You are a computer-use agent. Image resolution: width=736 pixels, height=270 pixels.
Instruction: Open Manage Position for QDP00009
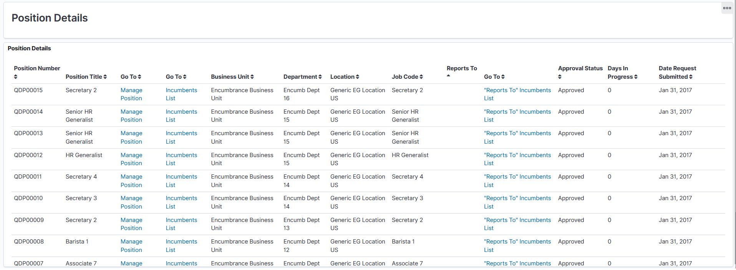(131, 224)
